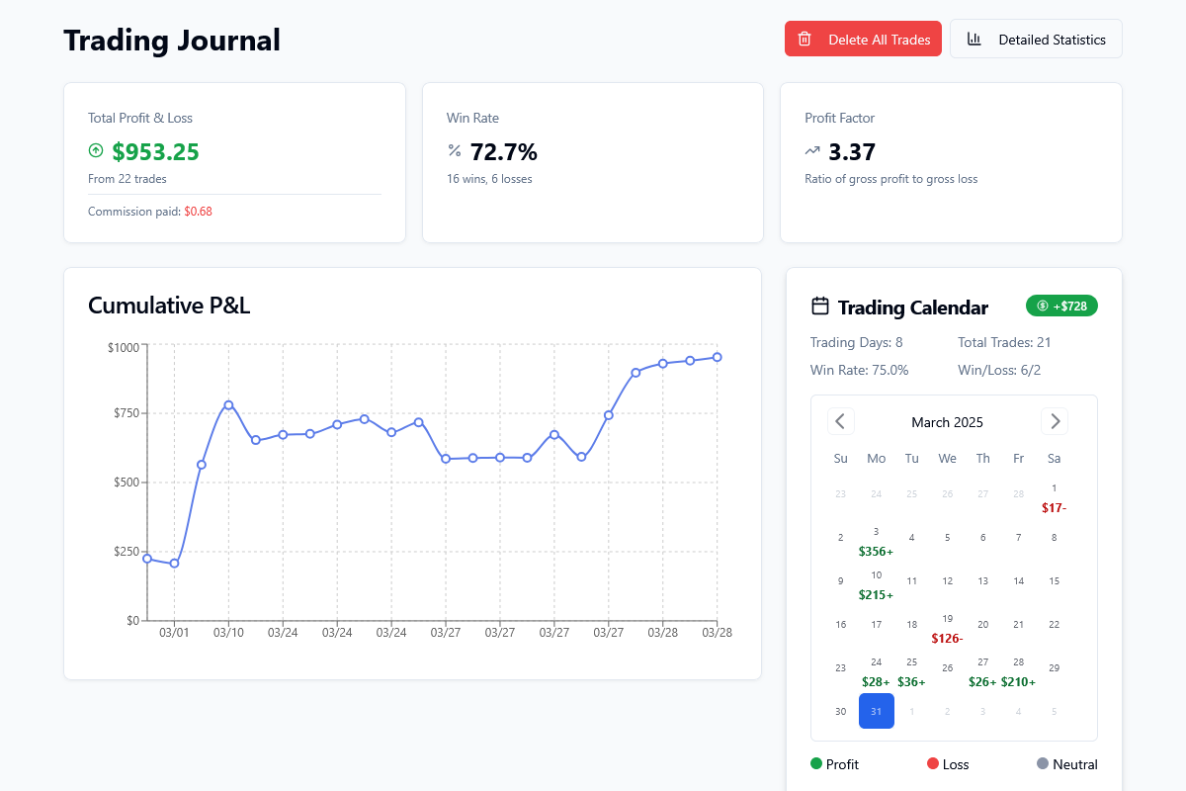The height and width of the screenshot is (791, 1186).
Task: Click the "Trading Days: 8" stat
Action: point(856,342)
